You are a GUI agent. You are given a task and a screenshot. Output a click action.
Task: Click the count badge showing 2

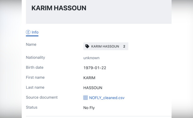pyautogui.click(x=124, y=46)
